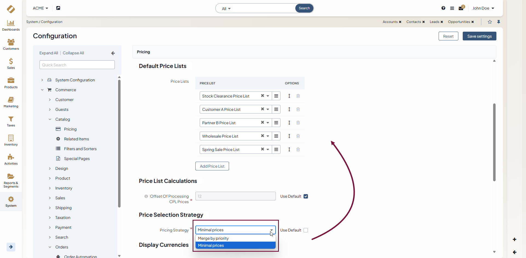This screenshot has height=258, width=526.
Task: Collapse the Commerce tree node
Action: pyautogui.click(x=42, y=90)
